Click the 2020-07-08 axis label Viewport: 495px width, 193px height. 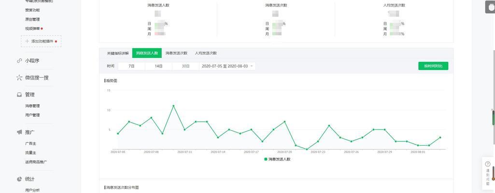click(151, 152)
